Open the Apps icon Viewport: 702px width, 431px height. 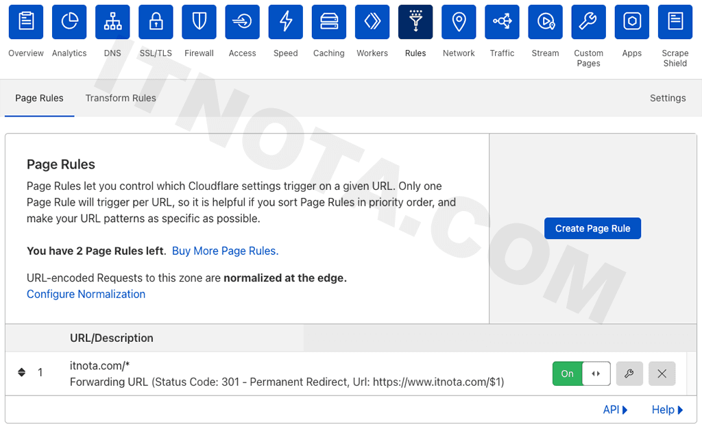pos(631,22)
